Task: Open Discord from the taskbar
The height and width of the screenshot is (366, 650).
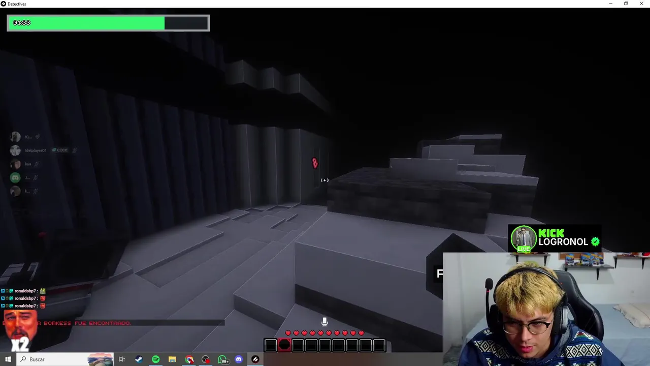Action: 239,359
